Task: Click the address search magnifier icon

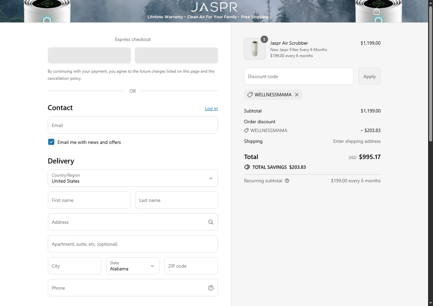Action: point(211,222)
